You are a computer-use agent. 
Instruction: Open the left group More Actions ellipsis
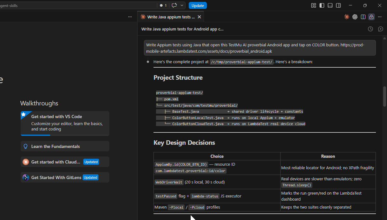(130, 17)
